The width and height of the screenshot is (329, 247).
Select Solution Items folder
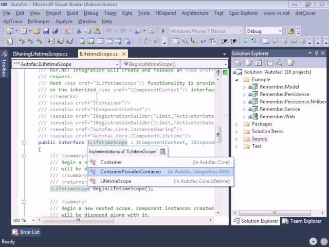(267, 131)
